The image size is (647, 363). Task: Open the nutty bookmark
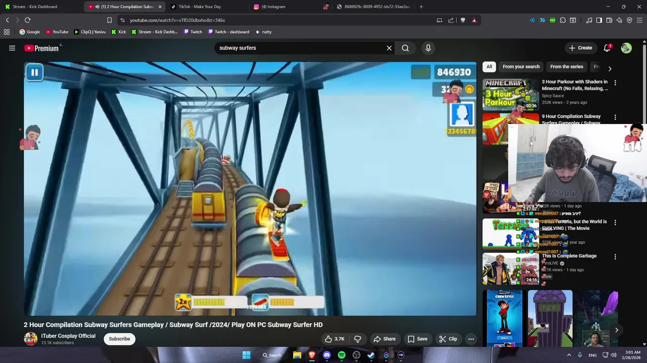(x=263, y=32)
